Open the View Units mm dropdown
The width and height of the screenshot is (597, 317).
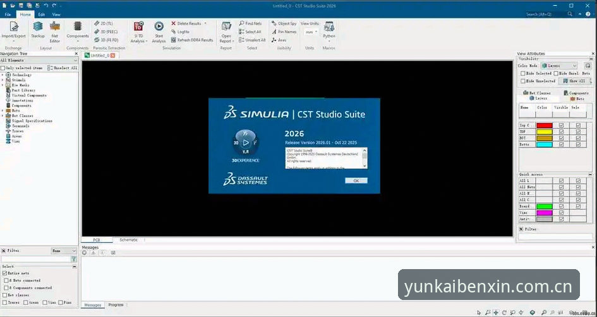[311, 32]
